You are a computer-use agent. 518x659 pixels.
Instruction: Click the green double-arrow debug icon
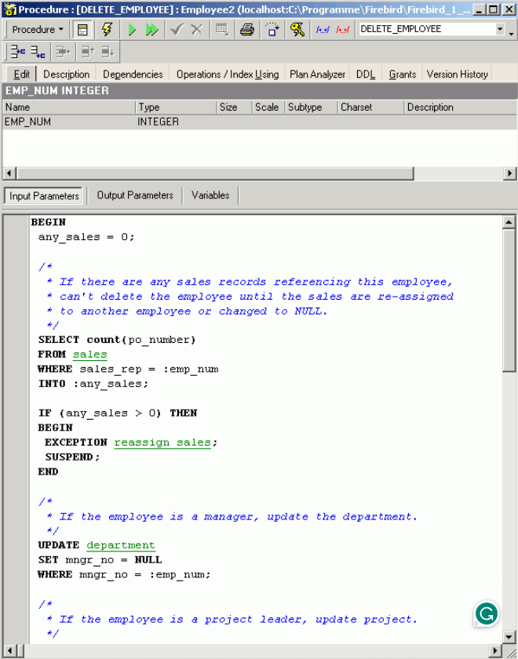pos(151,30)
